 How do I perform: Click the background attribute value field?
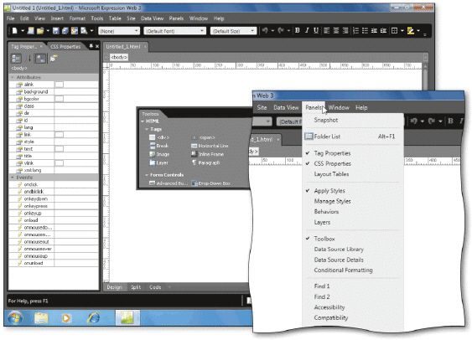pyautogui.click(x=76, y=91)
